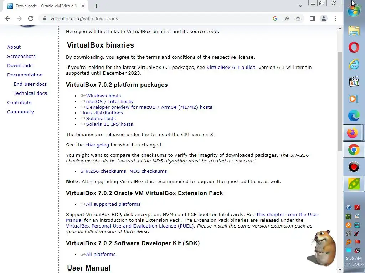Click the padlock site info icon
Screen dimensions: 365x273
click(x=45, y=18)
